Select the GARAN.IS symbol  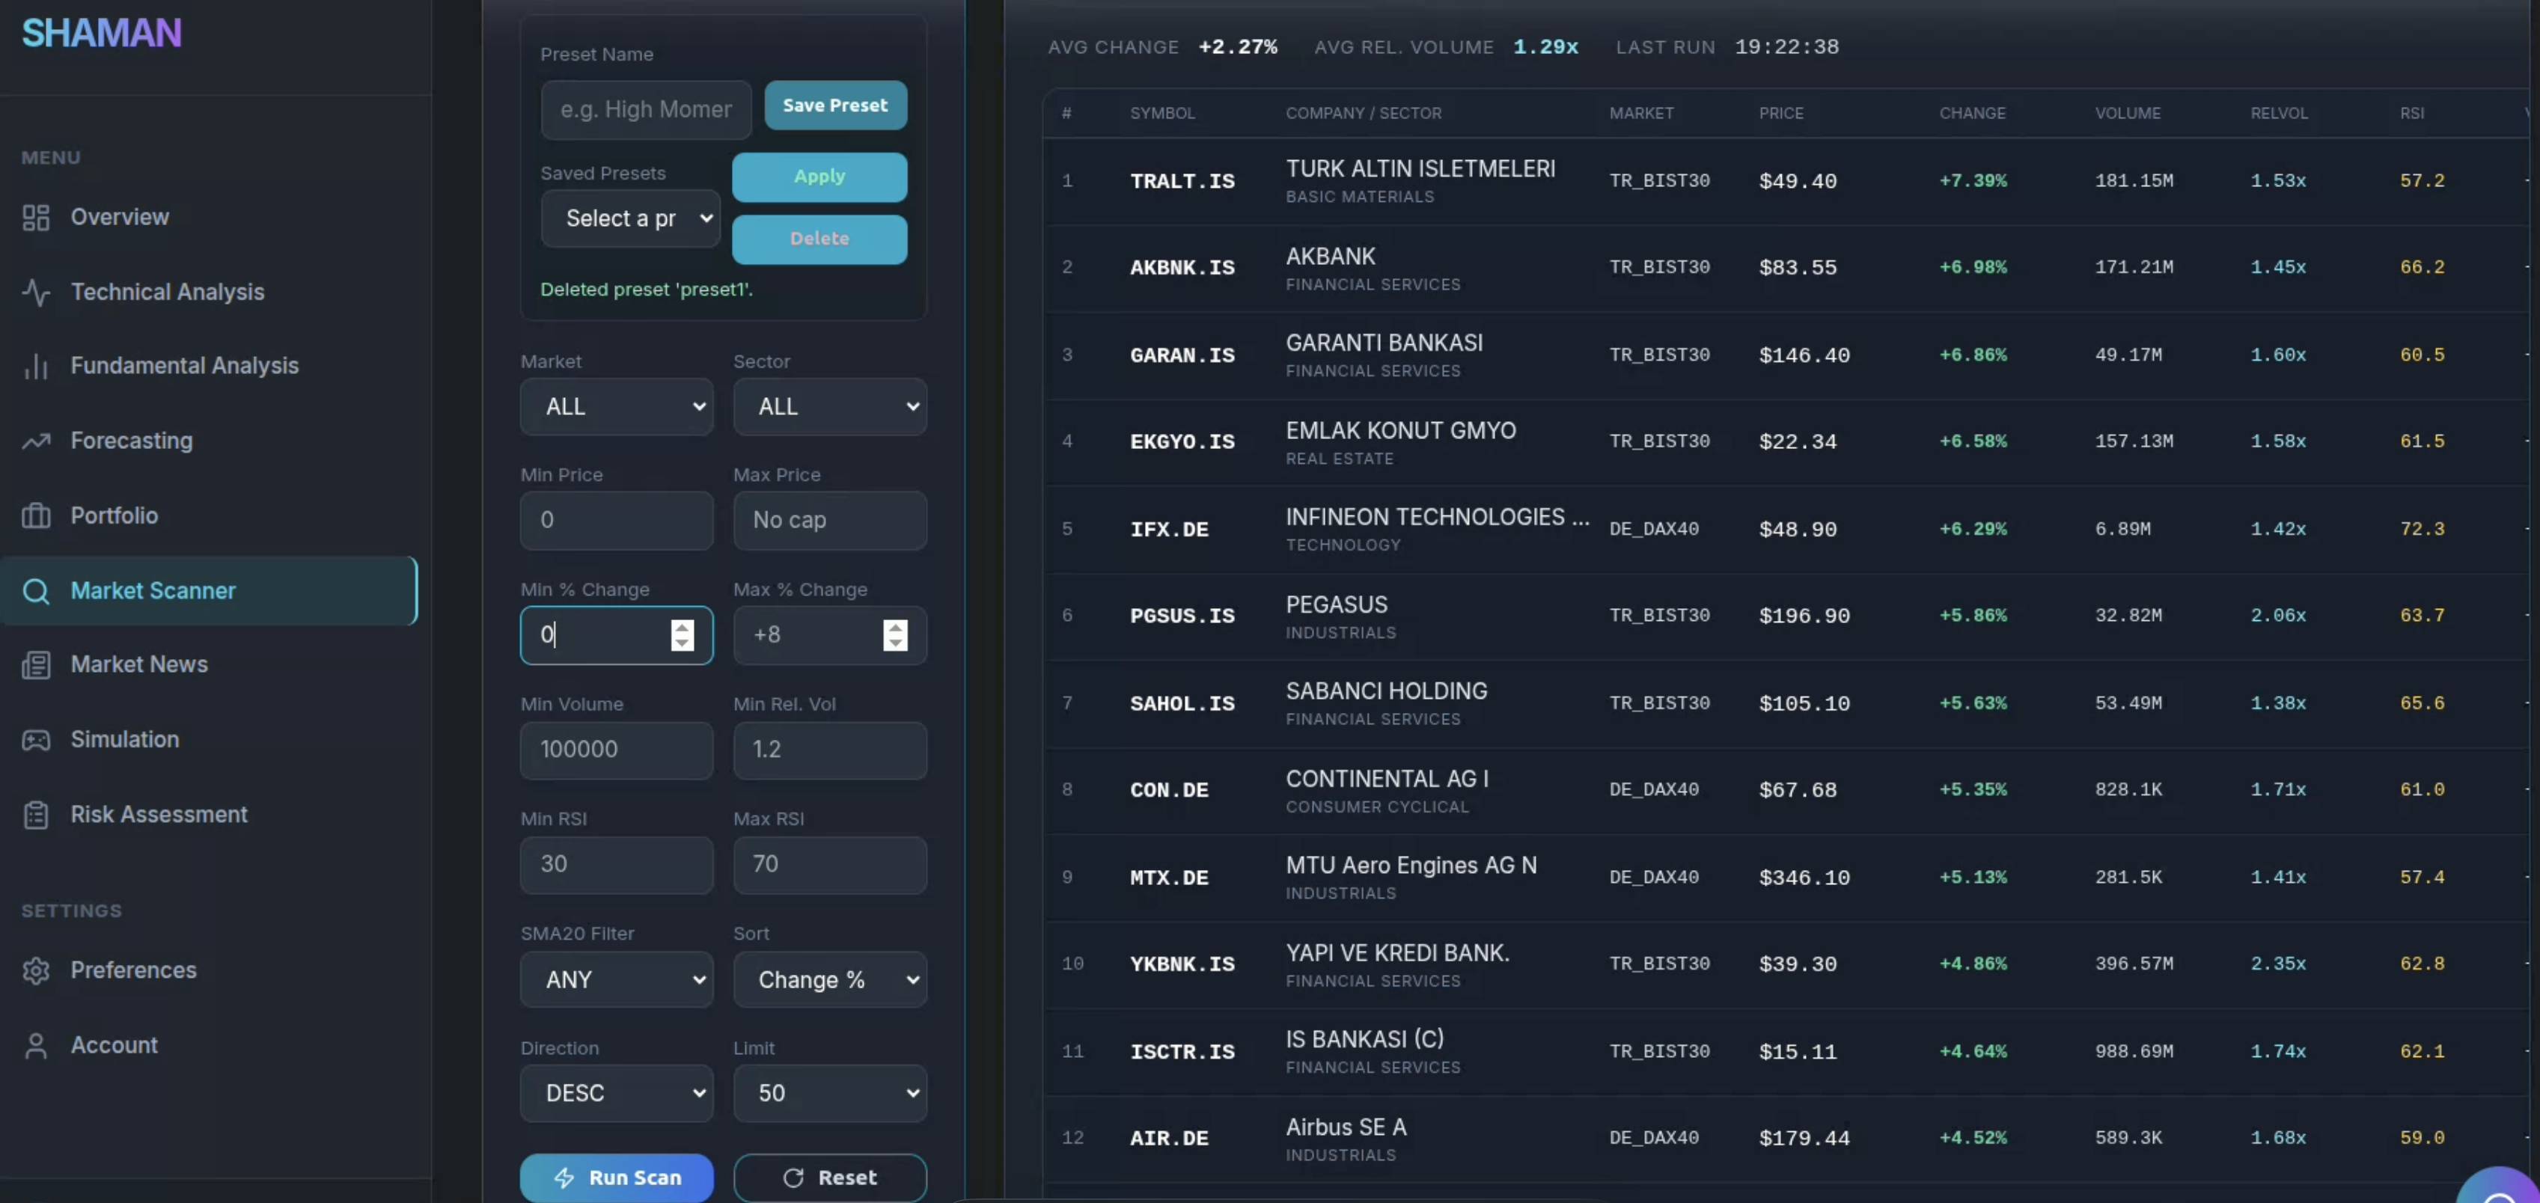pyautogui.click(x=1182, y=355)
